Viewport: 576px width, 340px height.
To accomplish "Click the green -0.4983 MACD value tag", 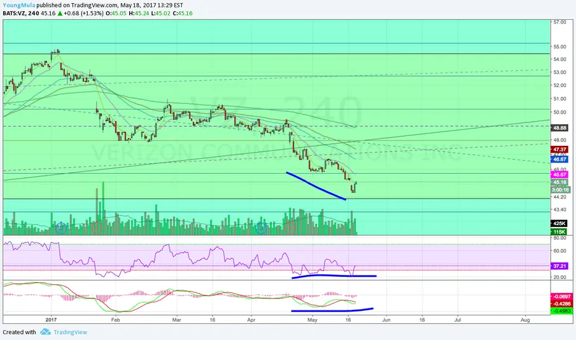I will click(562, 311).
